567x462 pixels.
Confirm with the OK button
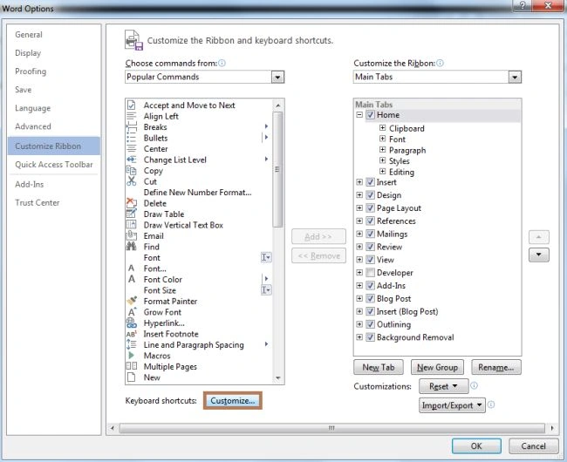pyautogui.click(x=476, y=446)
